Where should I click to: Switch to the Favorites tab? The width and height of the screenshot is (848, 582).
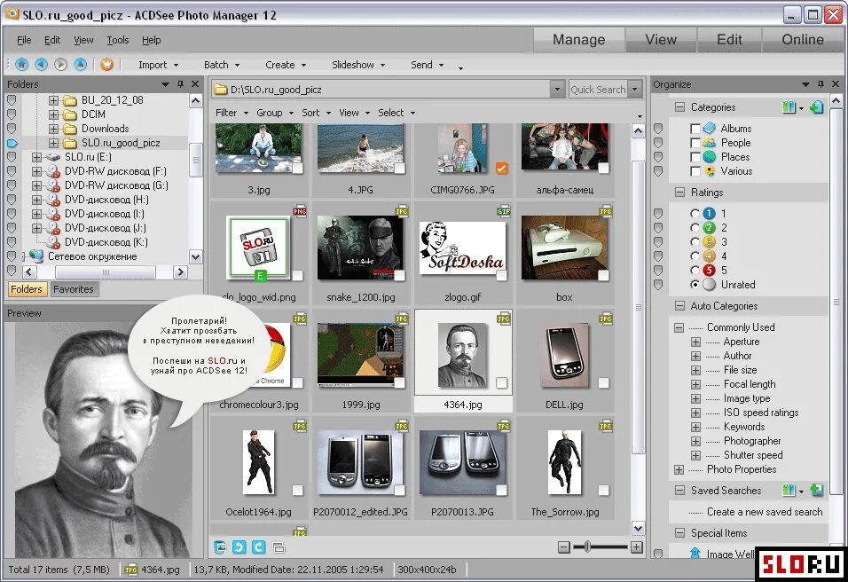coord(74,289)
